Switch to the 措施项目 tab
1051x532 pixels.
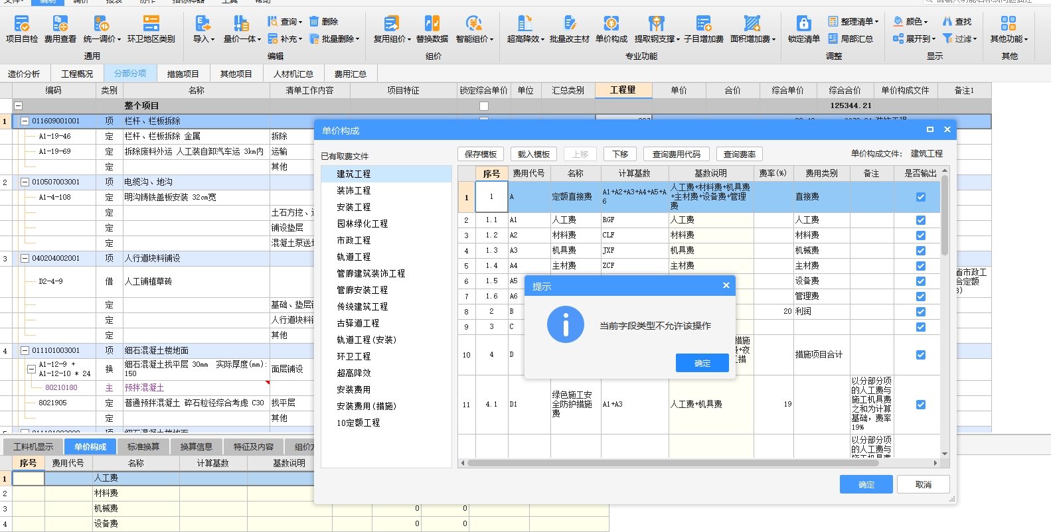pos(183,74)
